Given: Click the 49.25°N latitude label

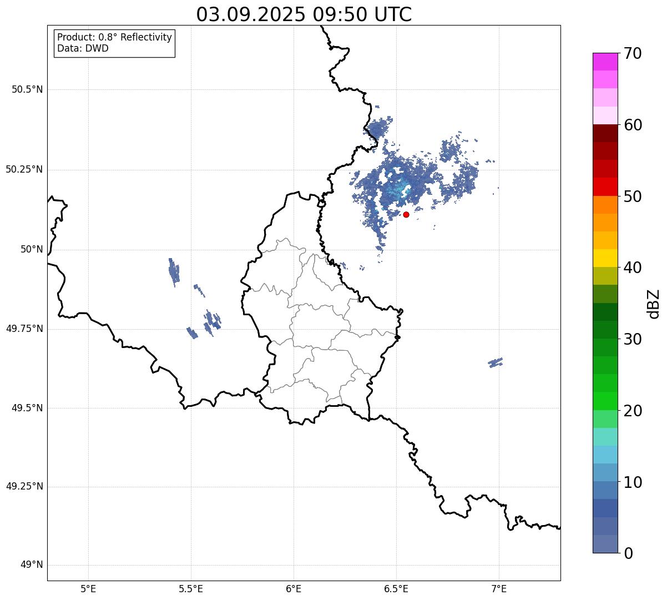Looking at the screenshot, I should click(24, 486).
